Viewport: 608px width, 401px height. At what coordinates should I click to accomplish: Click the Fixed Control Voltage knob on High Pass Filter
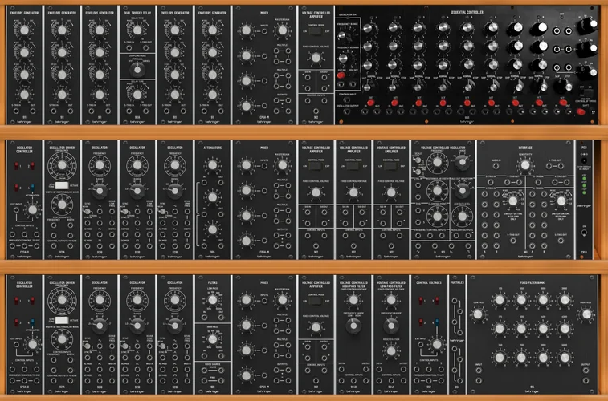353,300
